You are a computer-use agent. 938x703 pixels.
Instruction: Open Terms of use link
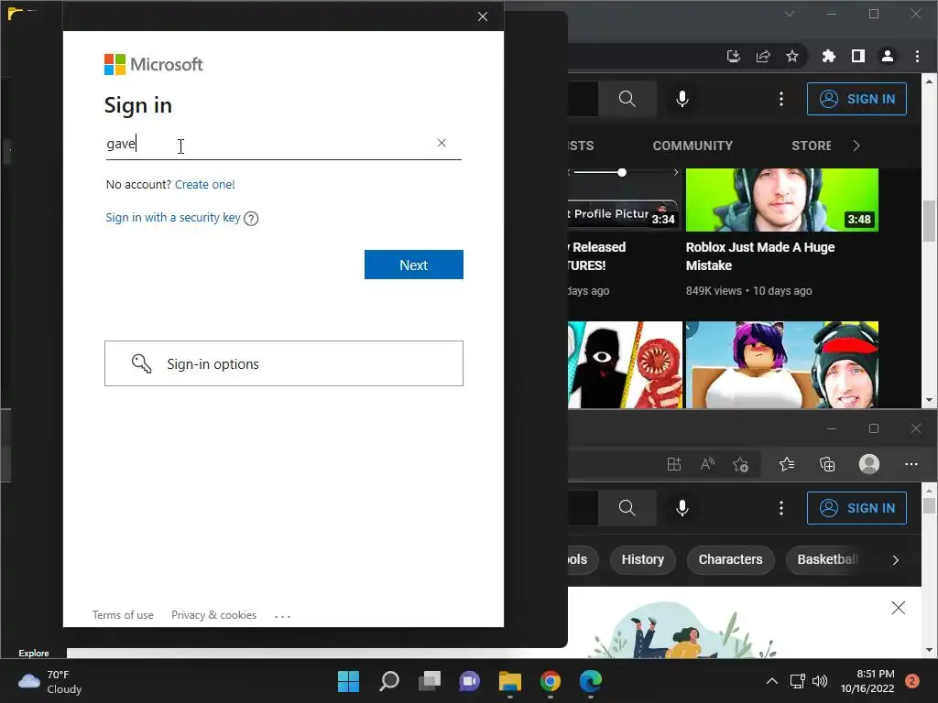click(123, 615)
